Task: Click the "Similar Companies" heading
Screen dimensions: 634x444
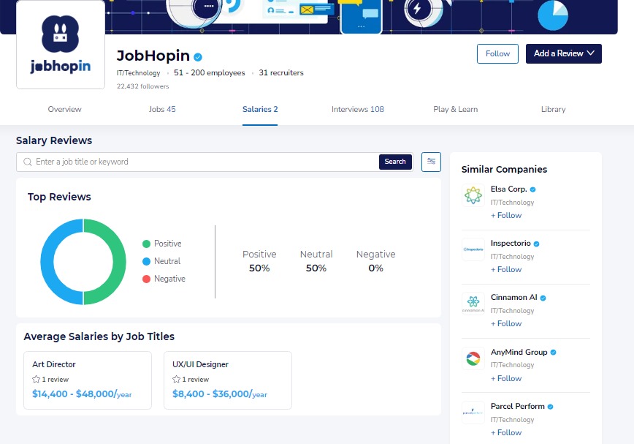Action: [504, 170]
